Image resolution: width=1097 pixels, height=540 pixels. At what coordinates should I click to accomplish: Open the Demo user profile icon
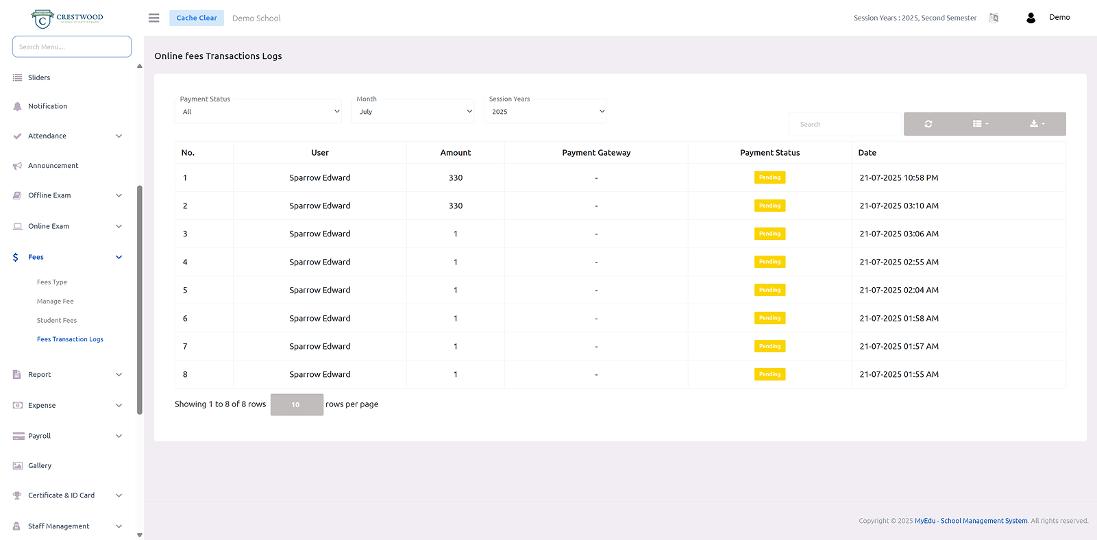[x=1031, y=18]
